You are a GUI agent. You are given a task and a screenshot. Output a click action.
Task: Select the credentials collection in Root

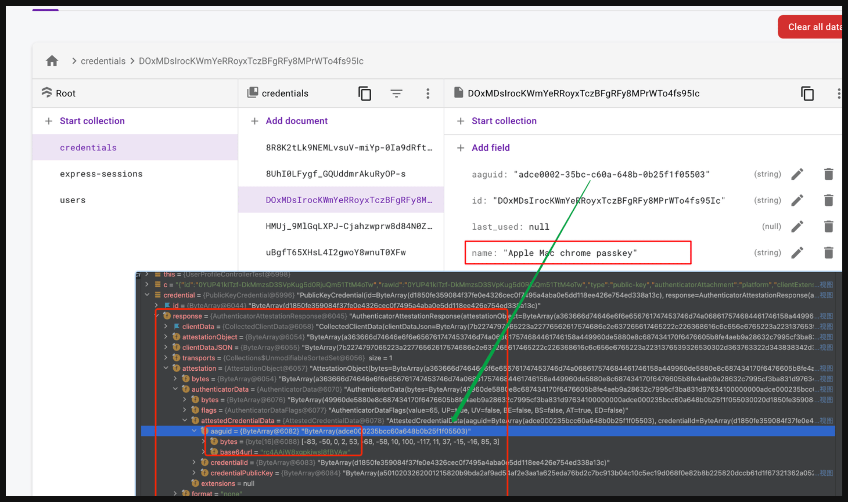click(135, 147)
